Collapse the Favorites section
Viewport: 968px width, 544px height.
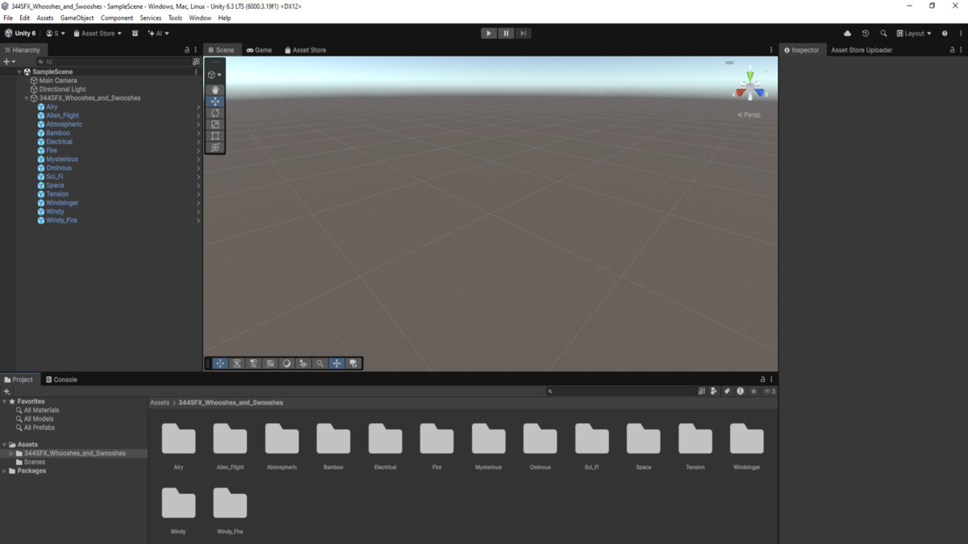coord(5,401)
